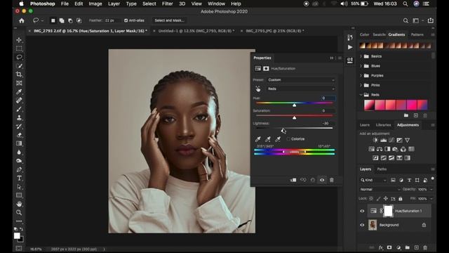Reset adjustment defaults in Properties panel

click(312, 180)
